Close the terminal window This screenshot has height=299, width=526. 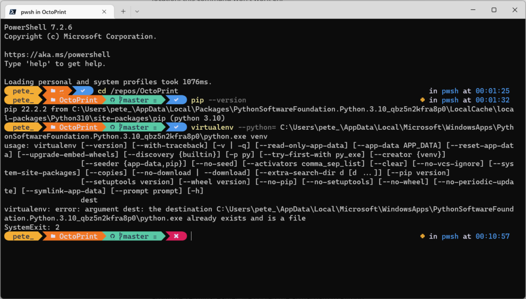pyautogui.click(x=515, y=10)
